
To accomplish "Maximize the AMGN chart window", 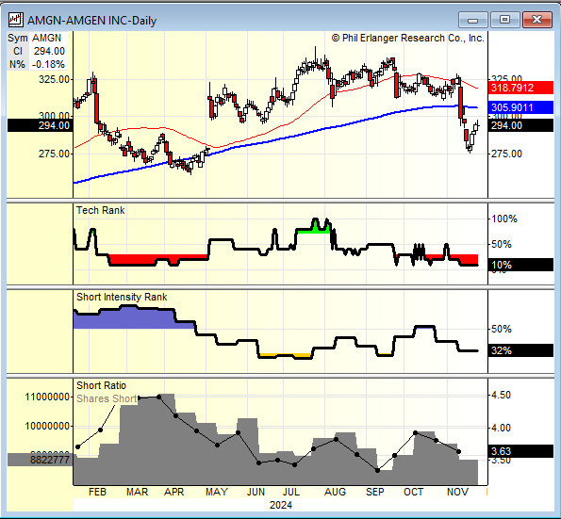I will coord(504,20).
